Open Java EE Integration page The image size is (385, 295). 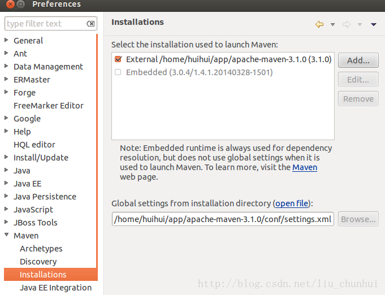tap(56, 288)
